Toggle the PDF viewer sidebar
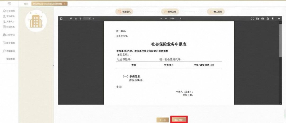286x123 pixels. 61,19
